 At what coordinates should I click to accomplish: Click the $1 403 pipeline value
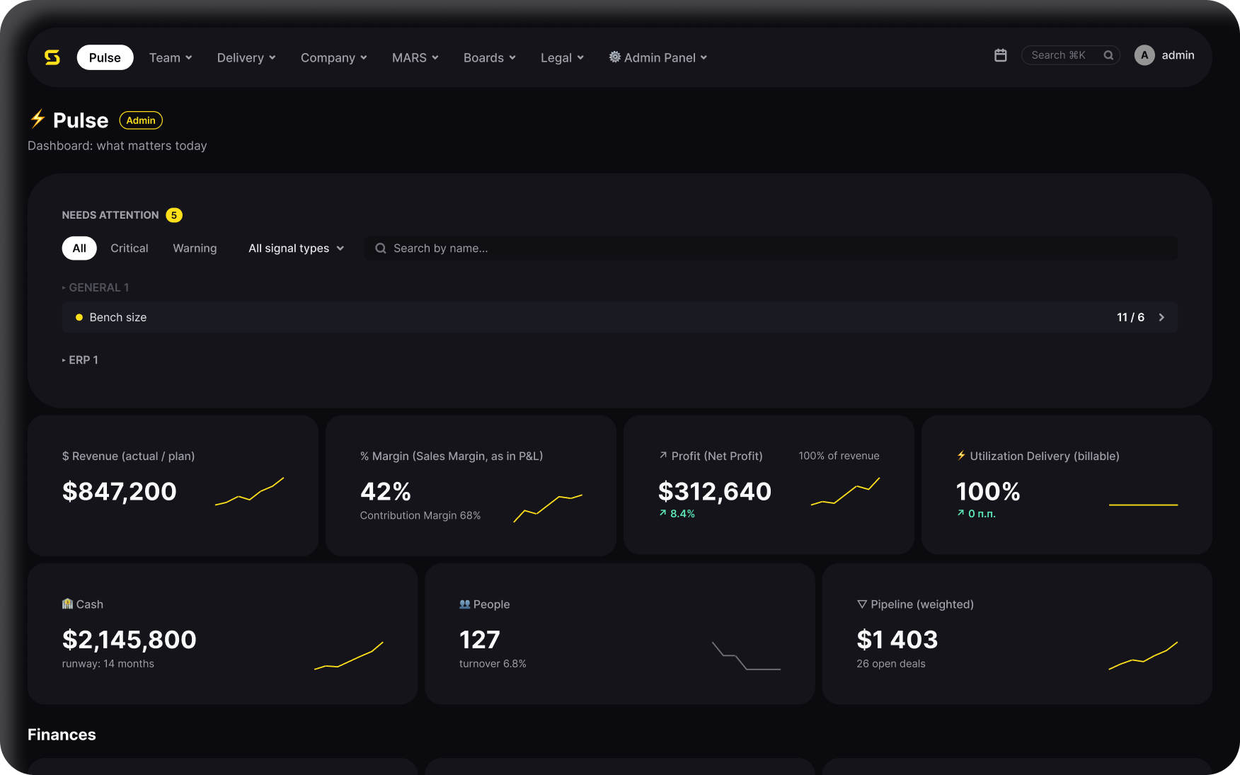tap(897, 640)
